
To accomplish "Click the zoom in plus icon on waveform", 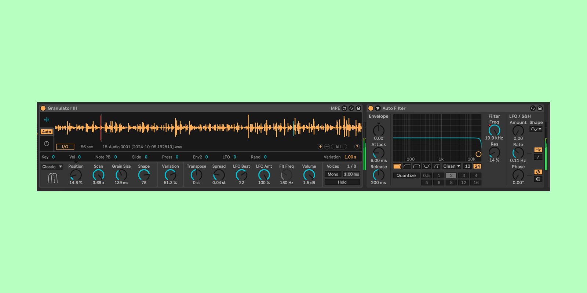I will 320,147.
